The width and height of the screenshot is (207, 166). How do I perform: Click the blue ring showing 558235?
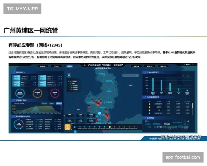tap(20, 93)
